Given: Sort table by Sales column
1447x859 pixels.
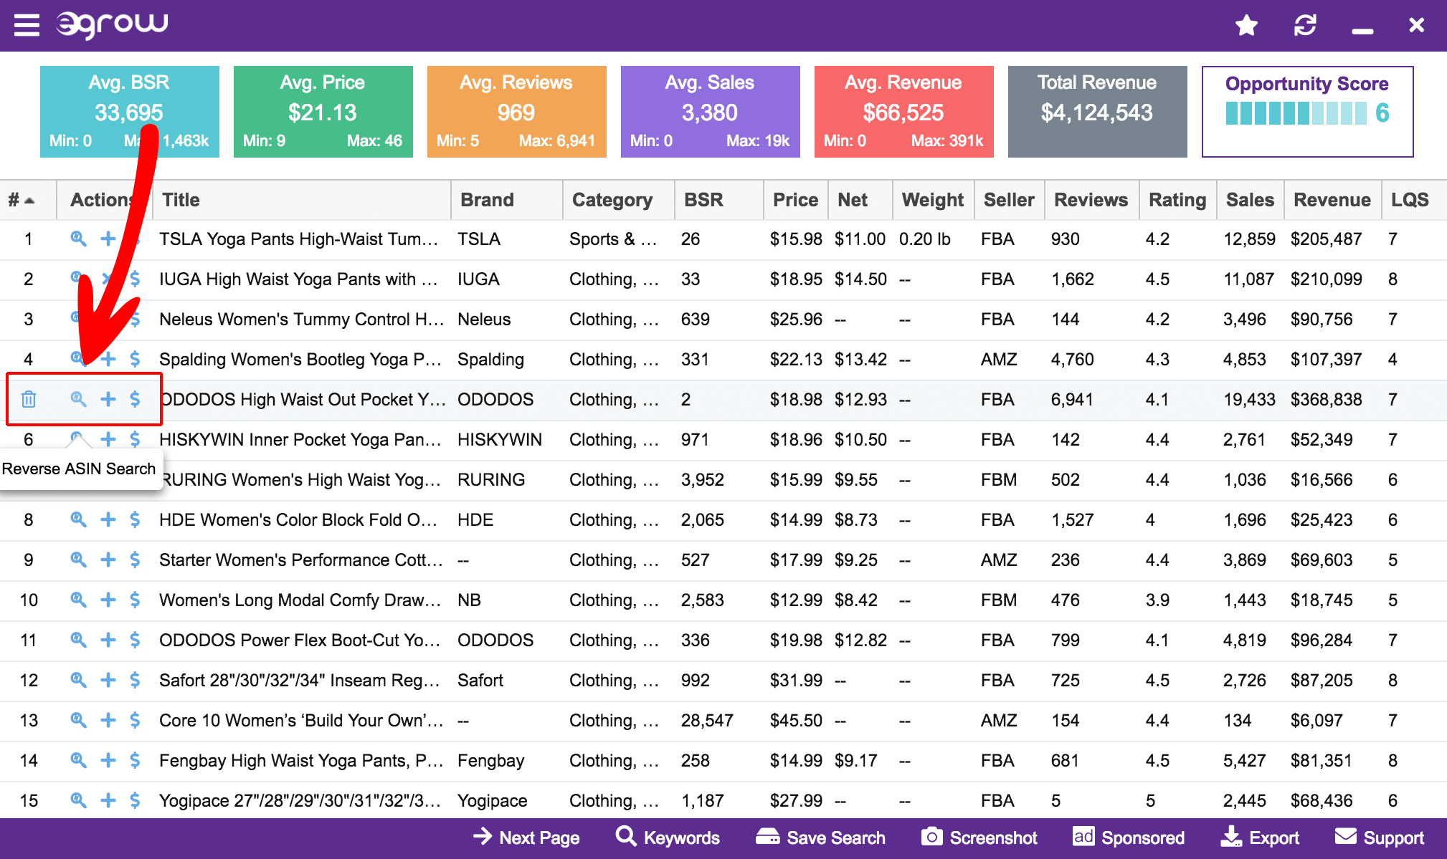Looking at the screenshot, I should tap(1250, 200).
